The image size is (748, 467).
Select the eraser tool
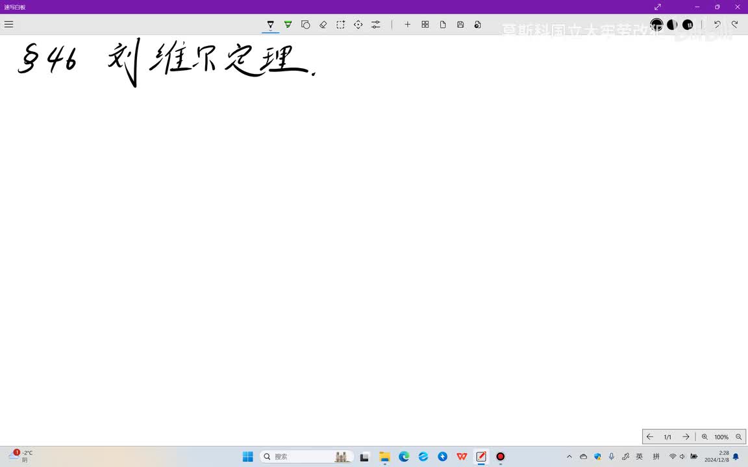pos(323,24)
